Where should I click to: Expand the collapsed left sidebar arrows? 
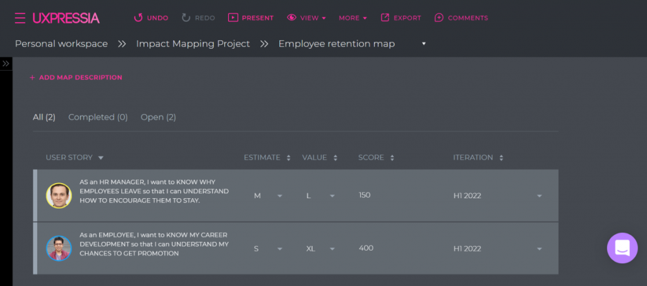[x=6, y=64]
